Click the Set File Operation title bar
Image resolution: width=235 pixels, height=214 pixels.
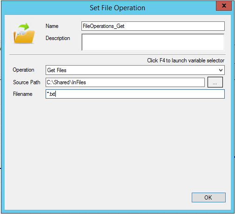point(117,8)
